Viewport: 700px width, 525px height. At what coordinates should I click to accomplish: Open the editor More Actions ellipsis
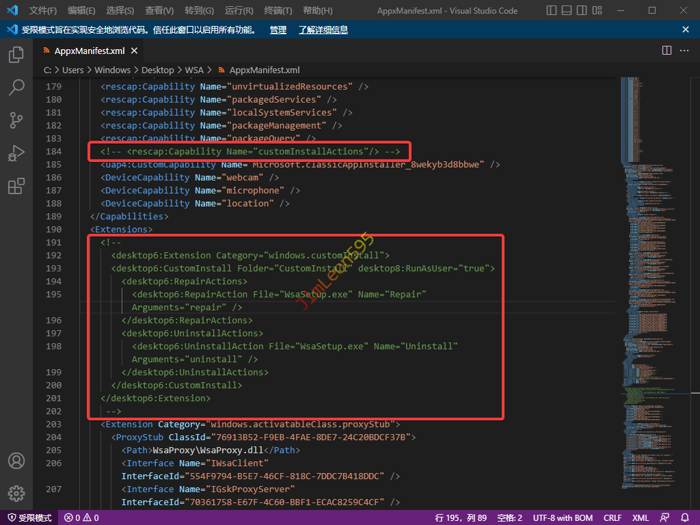point(684,51)
